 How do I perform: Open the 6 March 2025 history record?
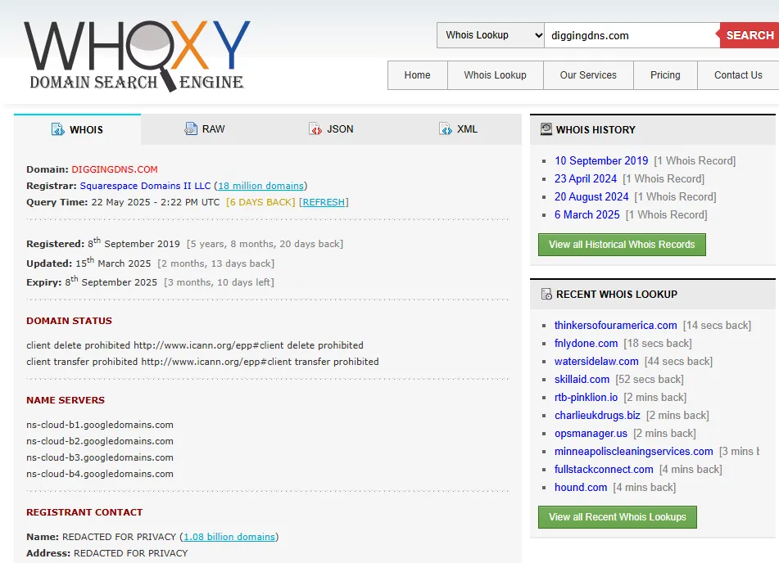(x=587, y=214)
